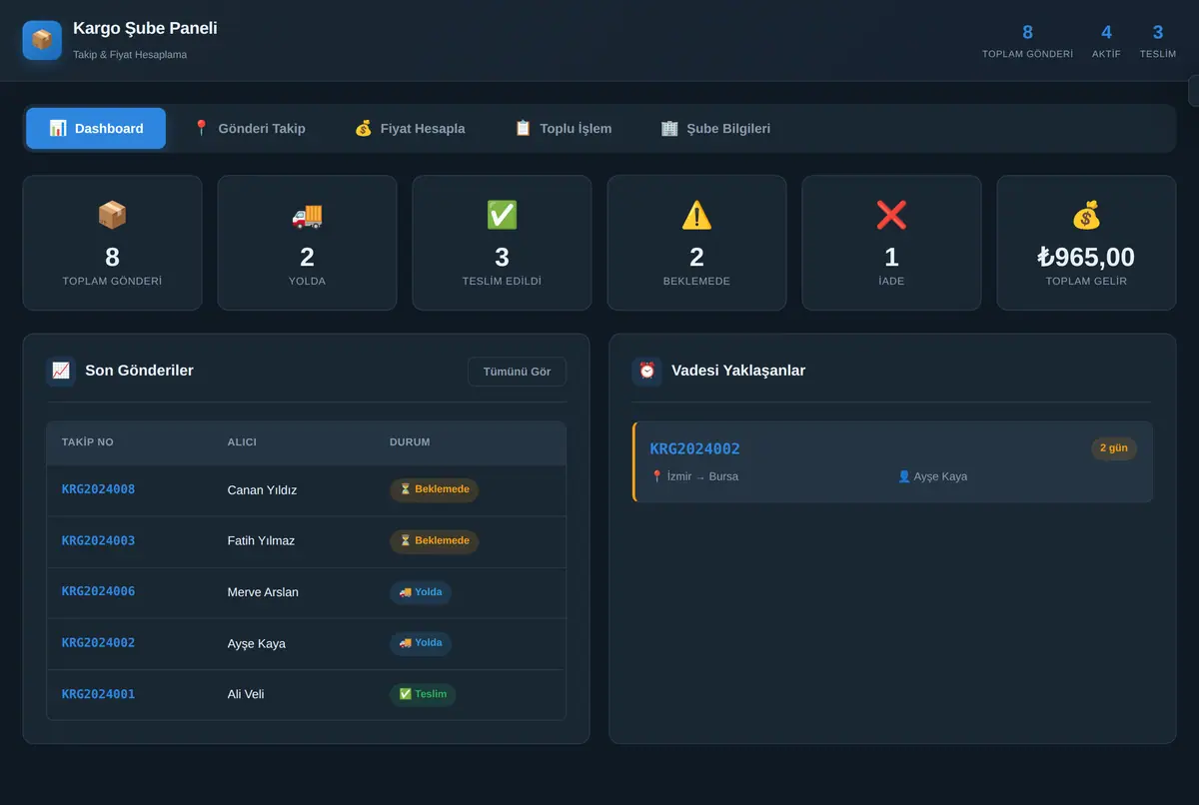Click the large truck icon on the Yolda stat card
1199x805 pixels.
tap(307, 215)
